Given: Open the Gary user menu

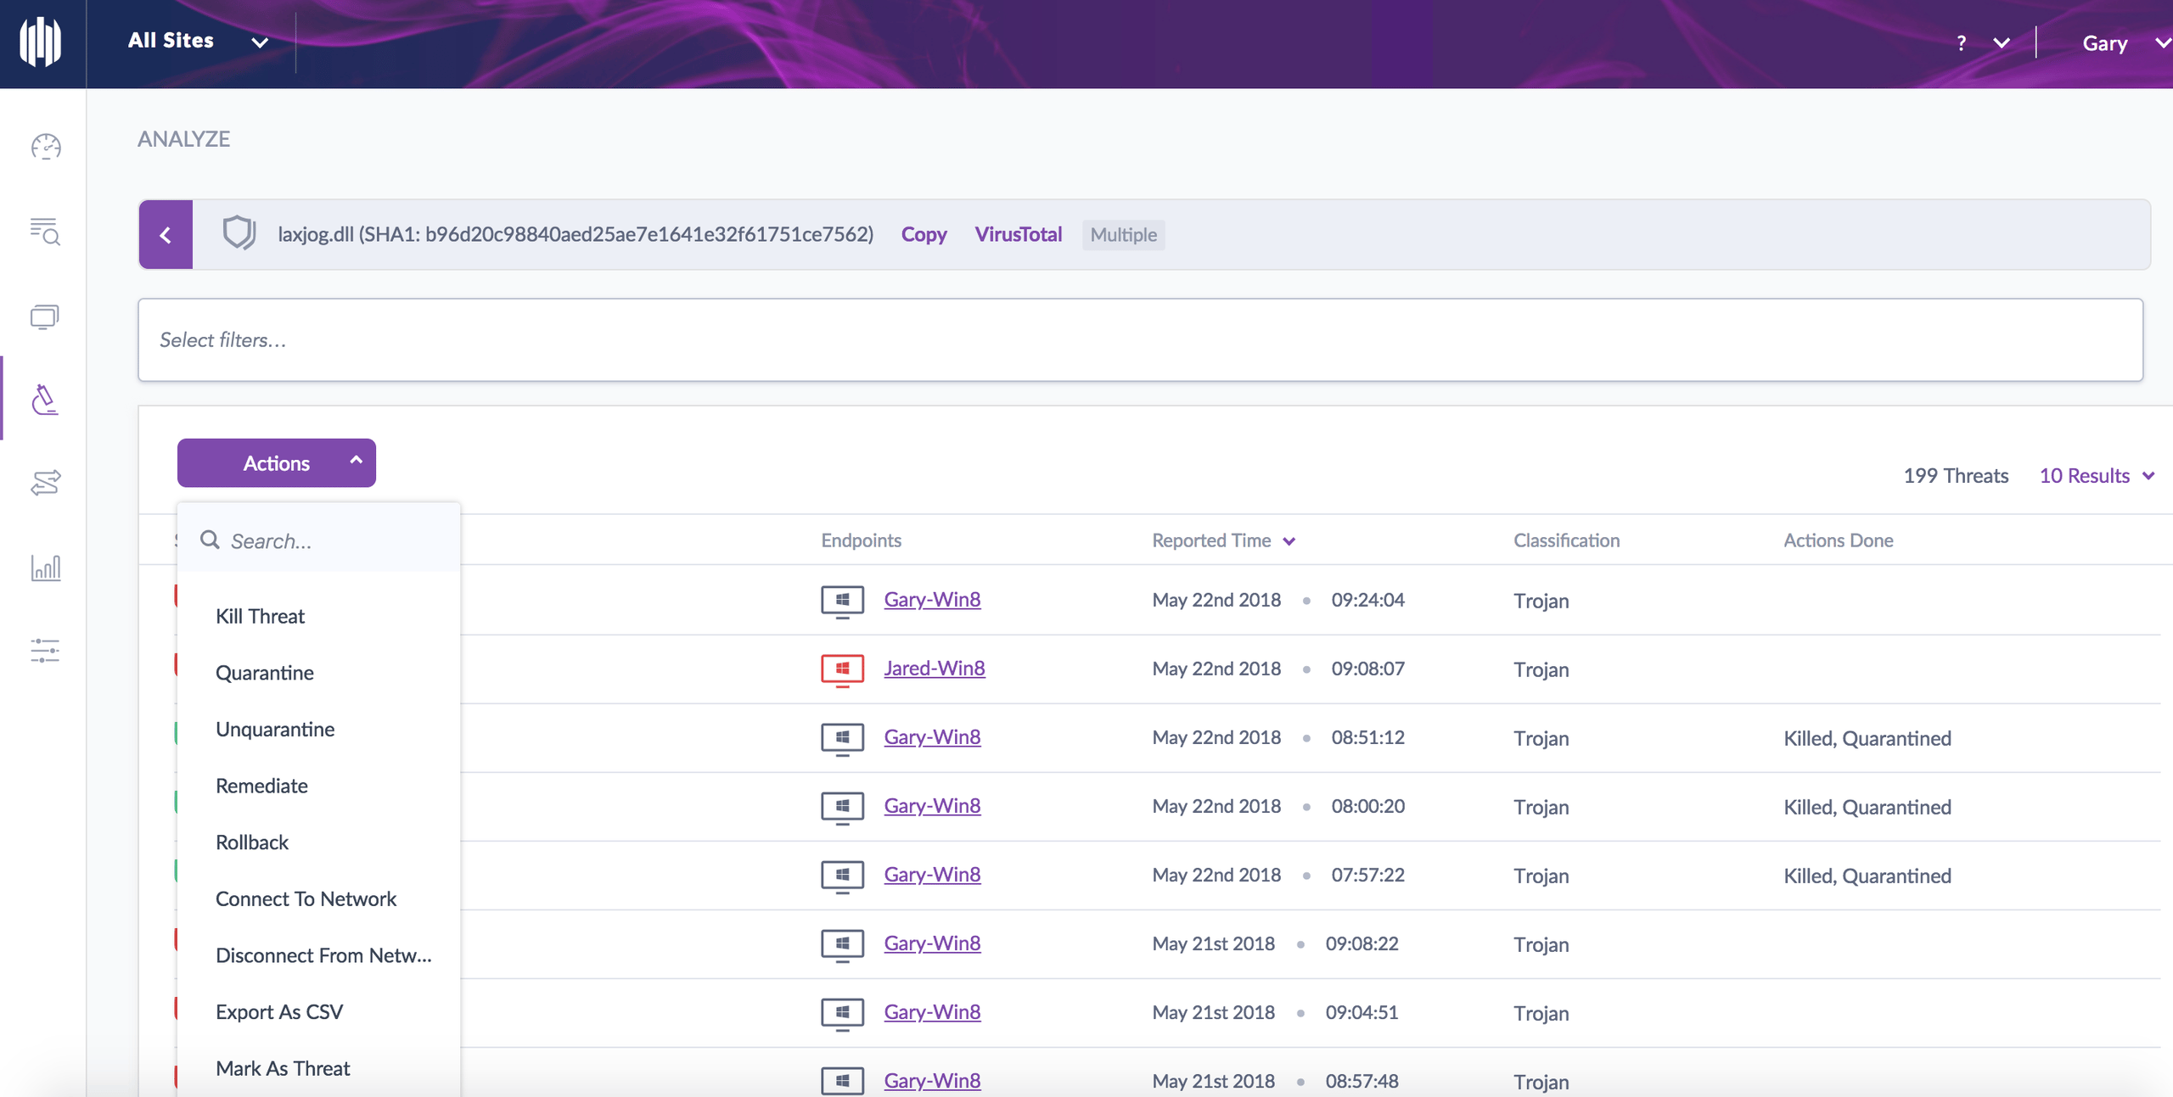Looking at the screenshot, I should [x=2125, y=43].
